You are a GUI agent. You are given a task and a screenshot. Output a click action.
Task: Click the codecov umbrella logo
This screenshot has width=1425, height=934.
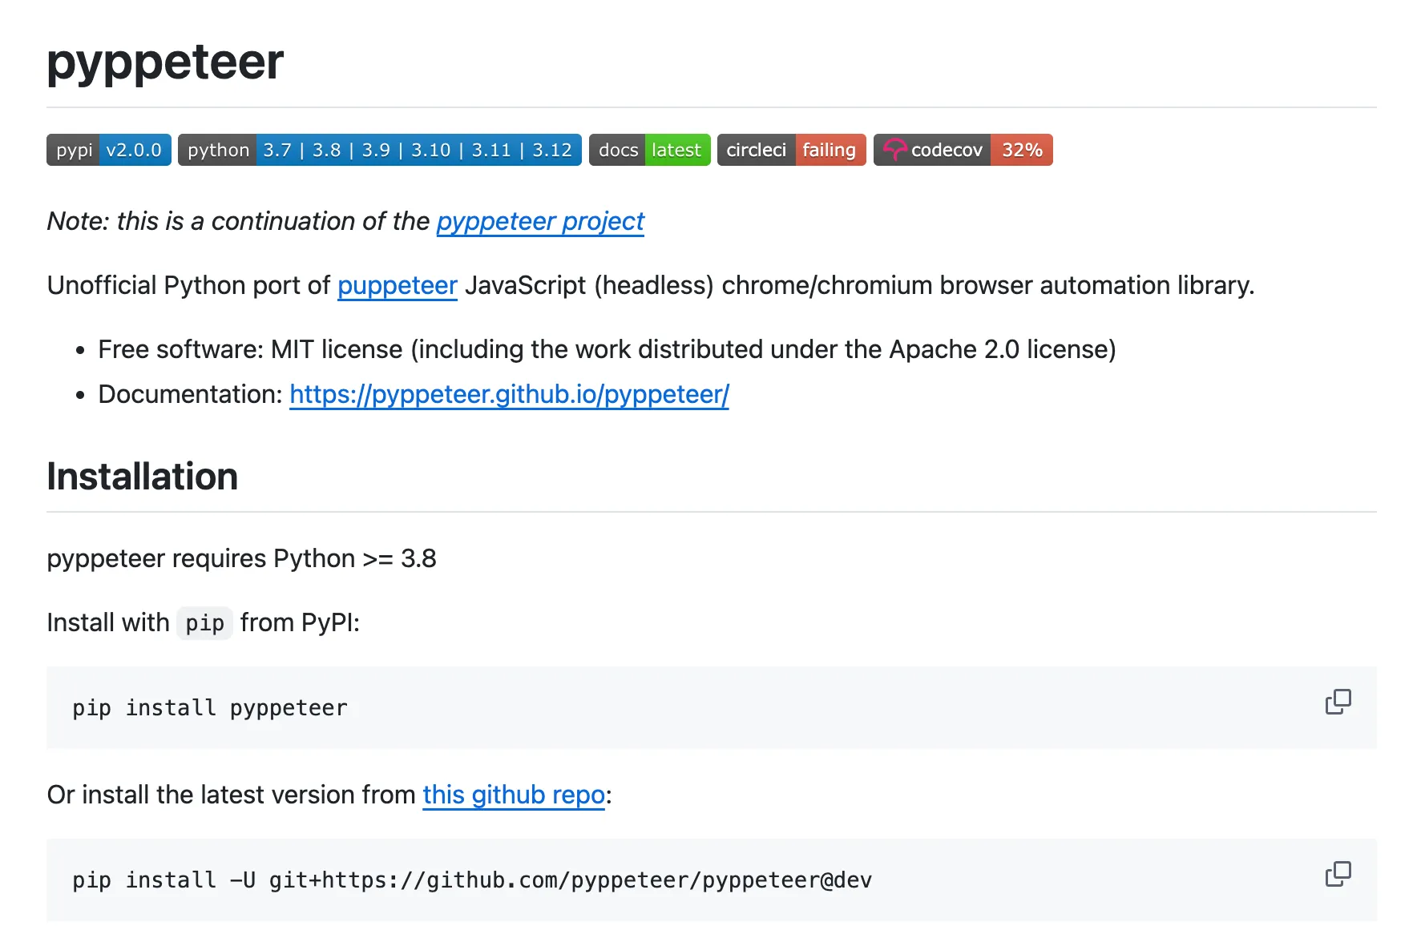(x=895, y=149)
